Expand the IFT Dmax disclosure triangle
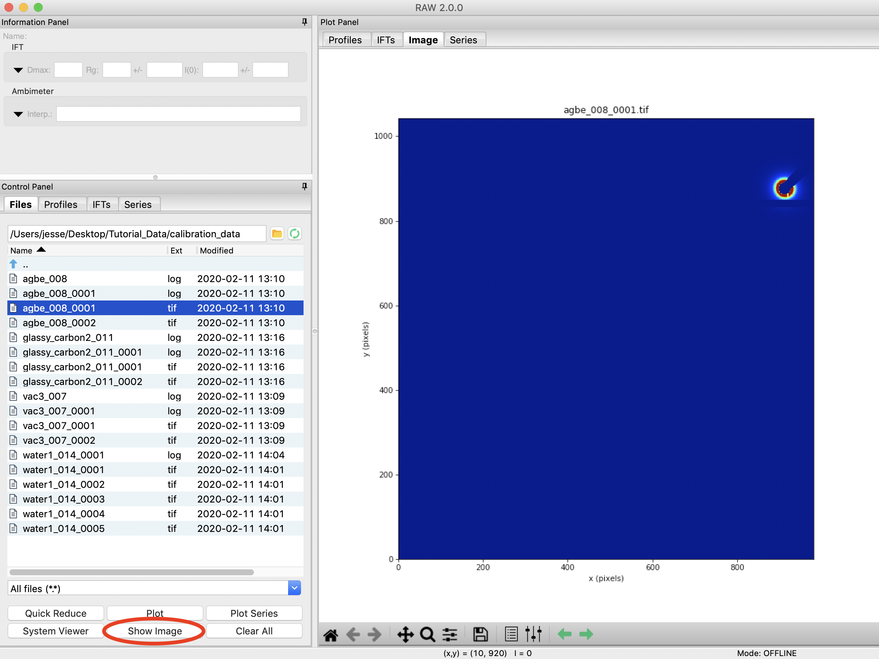 [18, 70]
